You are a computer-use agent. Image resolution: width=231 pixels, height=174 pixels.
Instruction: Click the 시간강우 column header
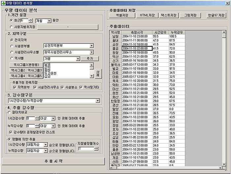pyautogui.click(x=160, y=32)
